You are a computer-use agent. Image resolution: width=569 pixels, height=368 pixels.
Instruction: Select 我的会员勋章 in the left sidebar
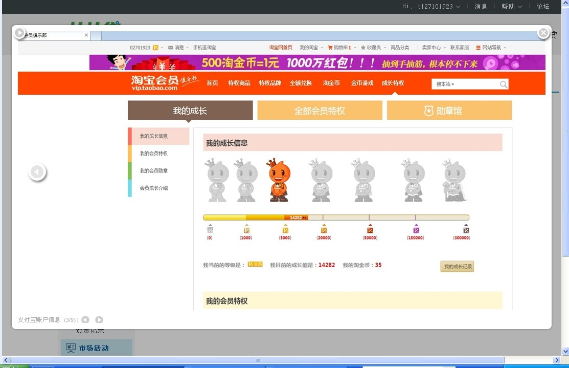pyautogui.click(x=154, y=171)
